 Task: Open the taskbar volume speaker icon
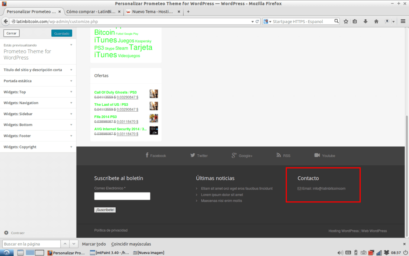click(x=340, y=253)
